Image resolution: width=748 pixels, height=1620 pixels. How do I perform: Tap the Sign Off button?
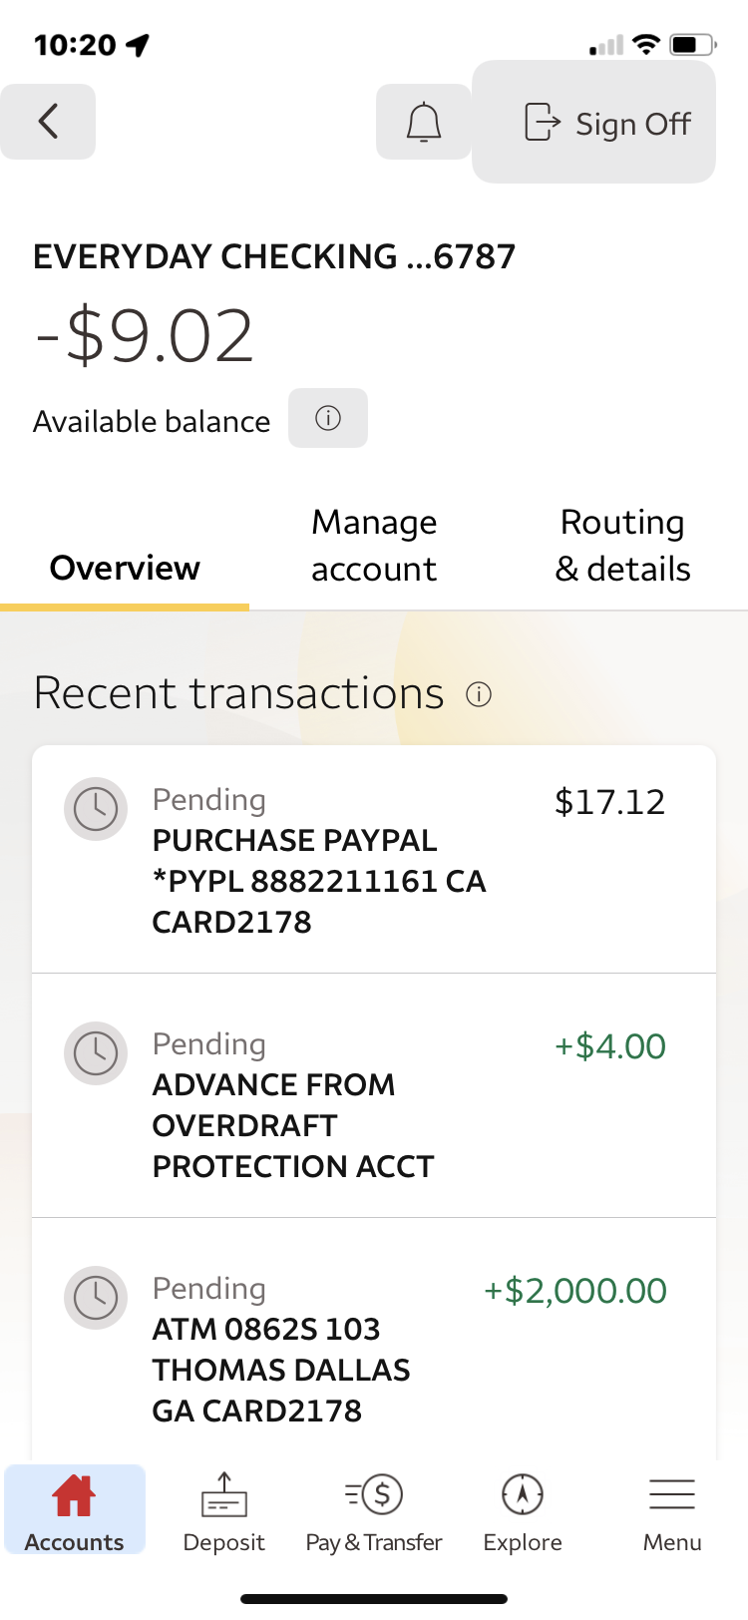593,123
